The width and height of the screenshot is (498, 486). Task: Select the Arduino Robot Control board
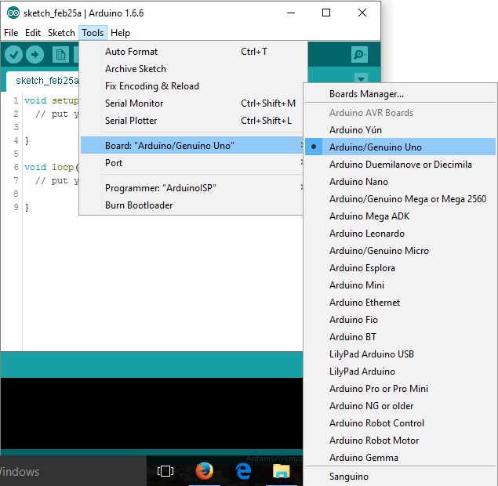pyautogui.click(x=400, y=423)
